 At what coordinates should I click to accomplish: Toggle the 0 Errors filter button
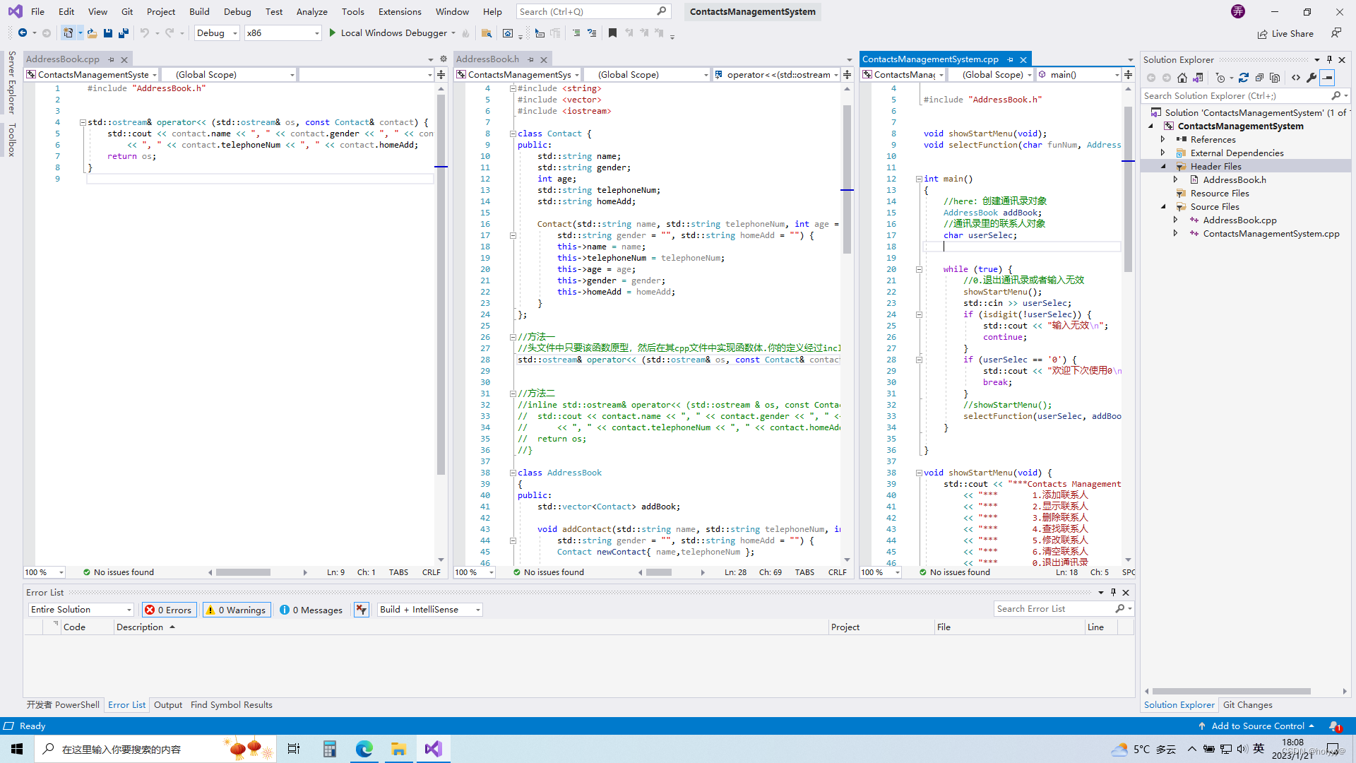click(x=169, y=610)
